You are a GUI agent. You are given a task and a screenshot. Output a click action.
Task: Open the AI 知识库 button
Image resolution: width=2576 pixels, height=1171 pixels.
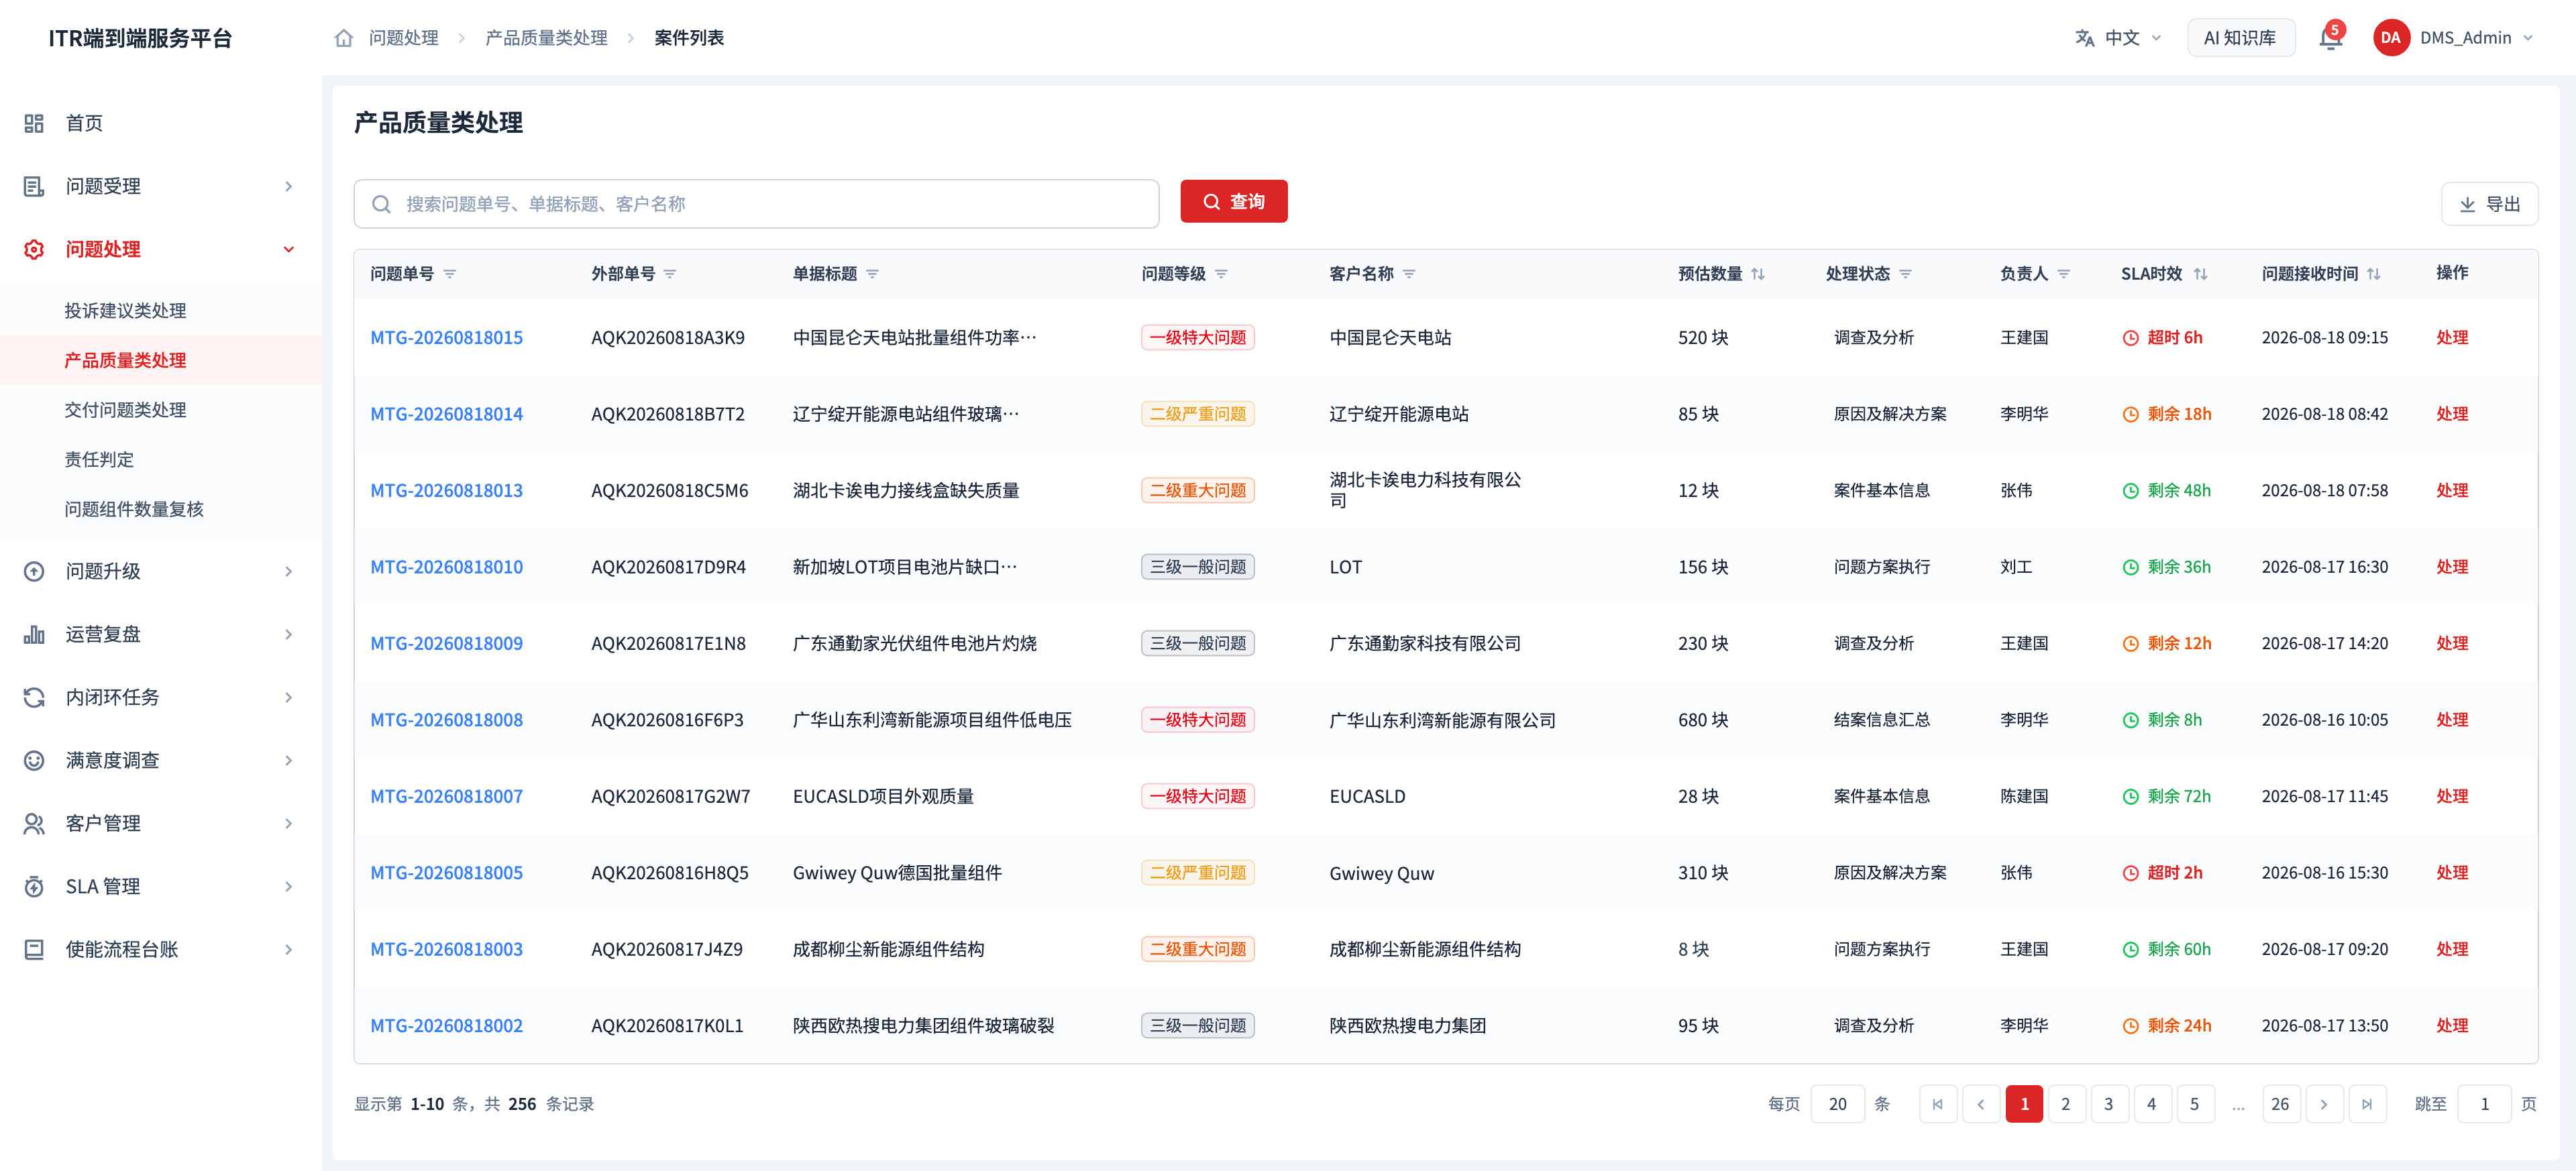click(2240, 38)
